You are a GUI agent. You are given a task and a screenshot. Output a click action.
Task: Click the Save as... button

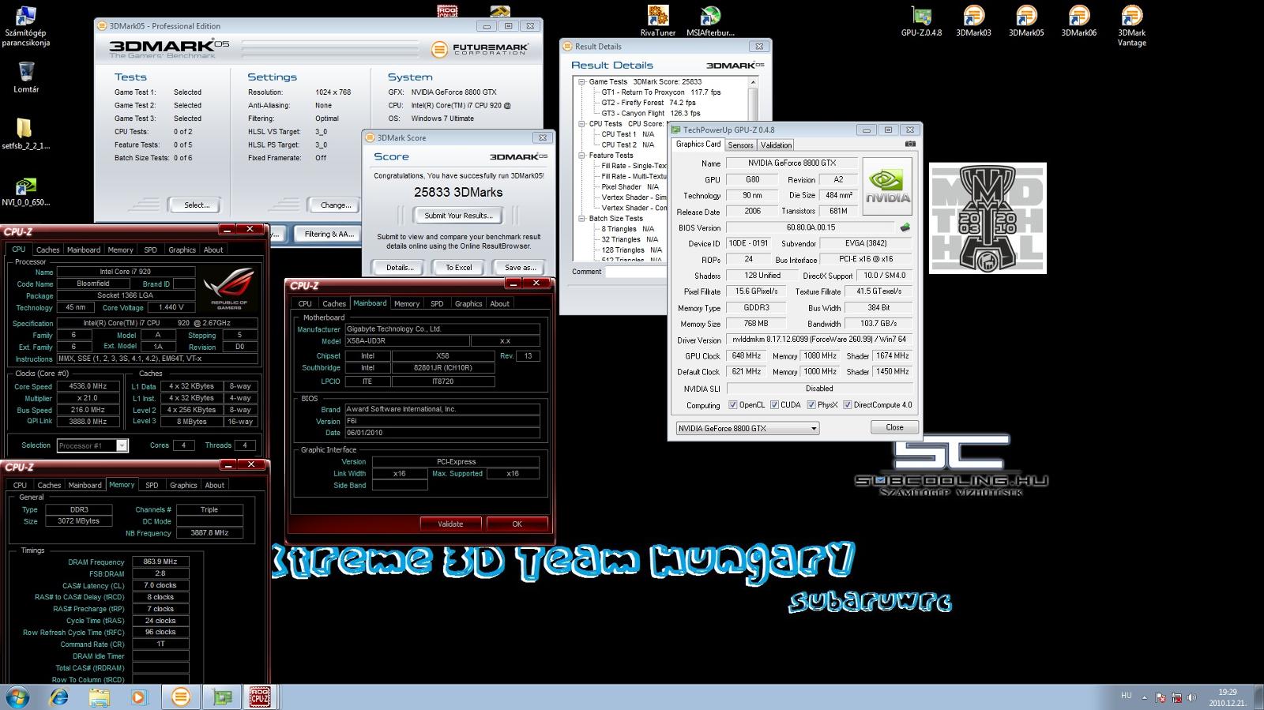point(520,268)
